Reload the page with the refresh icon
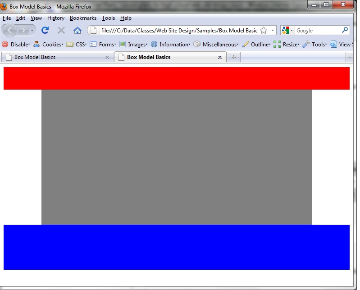Screen dimensions: 360x290 [x=45, y=30]
